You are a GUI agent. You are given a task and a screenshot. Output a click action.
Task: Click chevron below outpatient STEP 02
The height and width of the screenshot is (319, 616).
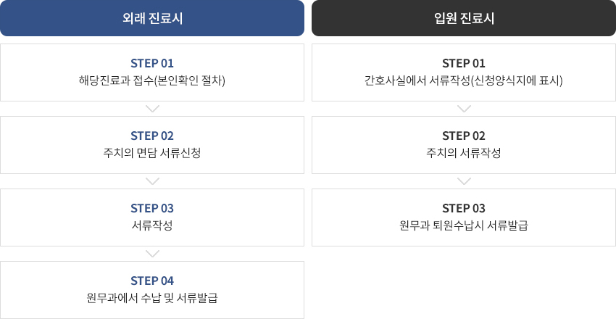152,181
